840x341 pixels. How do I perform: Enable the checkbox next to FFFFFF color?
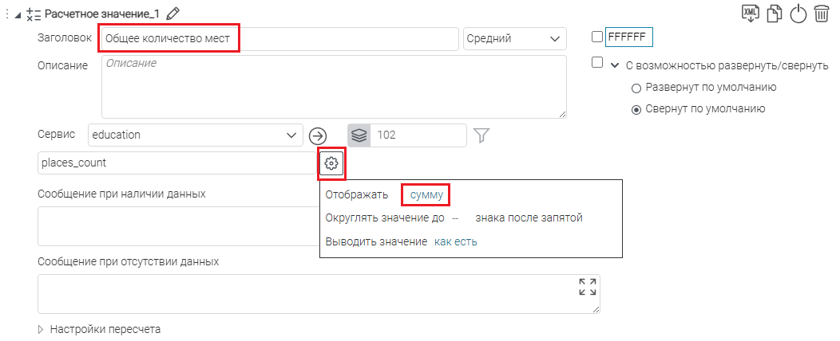tap(597, 37)
